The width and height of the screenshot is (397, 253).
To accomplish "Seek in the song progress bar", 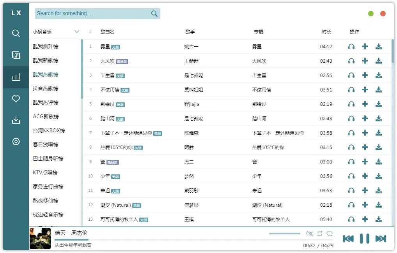I will point(194,239).
